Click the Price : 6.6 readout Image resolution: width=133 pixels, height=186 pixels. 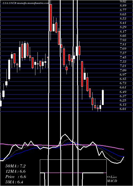[16, 177]
